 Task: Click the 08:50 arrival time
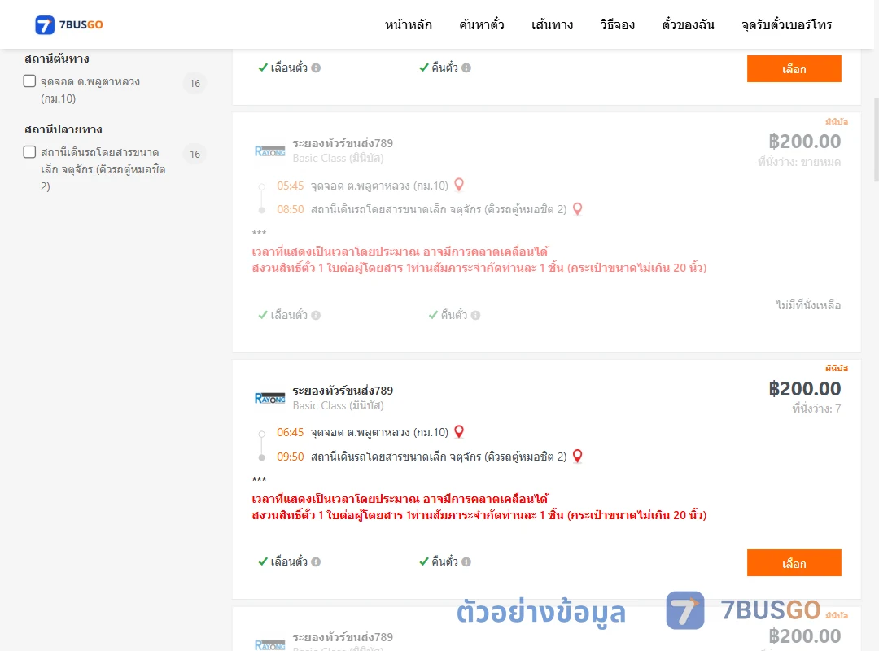click(290, 210)
